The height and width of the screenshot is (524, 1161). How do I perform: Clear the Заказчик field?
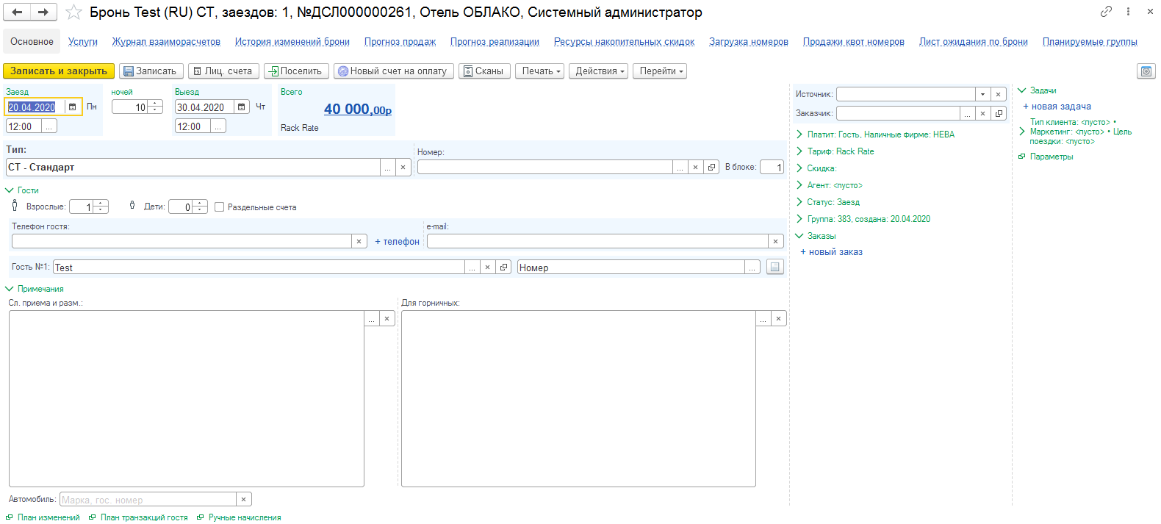pos(982,113)
